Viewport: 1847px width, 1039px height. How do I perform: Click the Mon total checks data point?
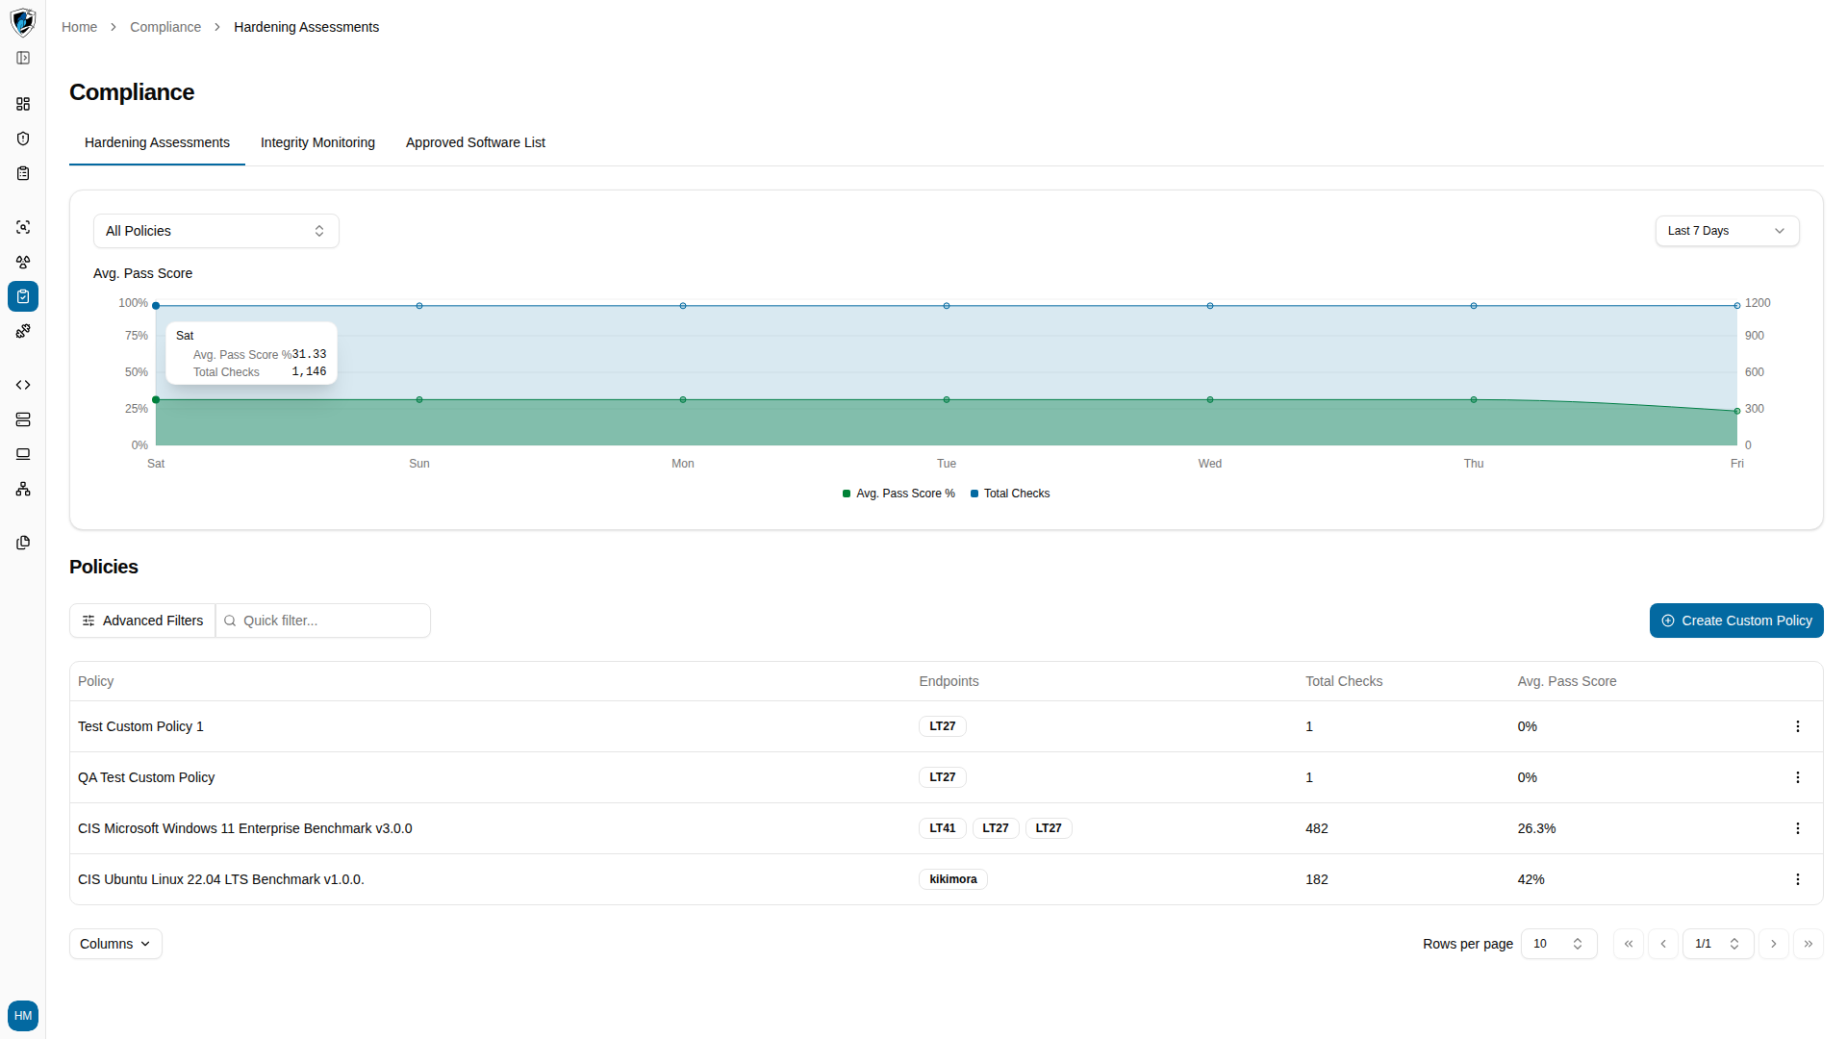[x=683, y=306]
